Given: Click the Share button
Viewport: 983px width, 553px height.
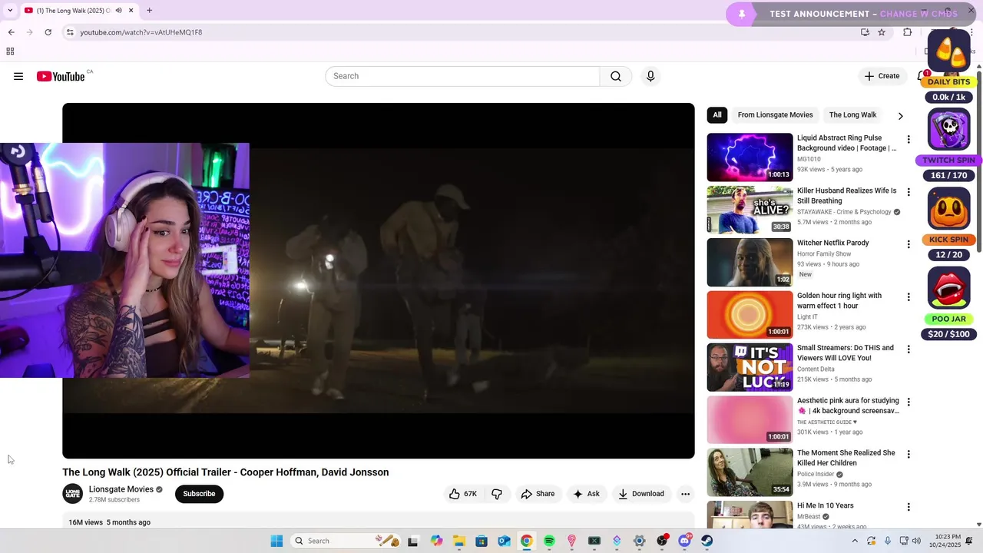Looking at the screenshot, I should point(538,494).
